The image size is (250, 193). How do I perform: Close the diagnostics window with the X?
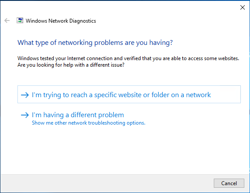243,7
